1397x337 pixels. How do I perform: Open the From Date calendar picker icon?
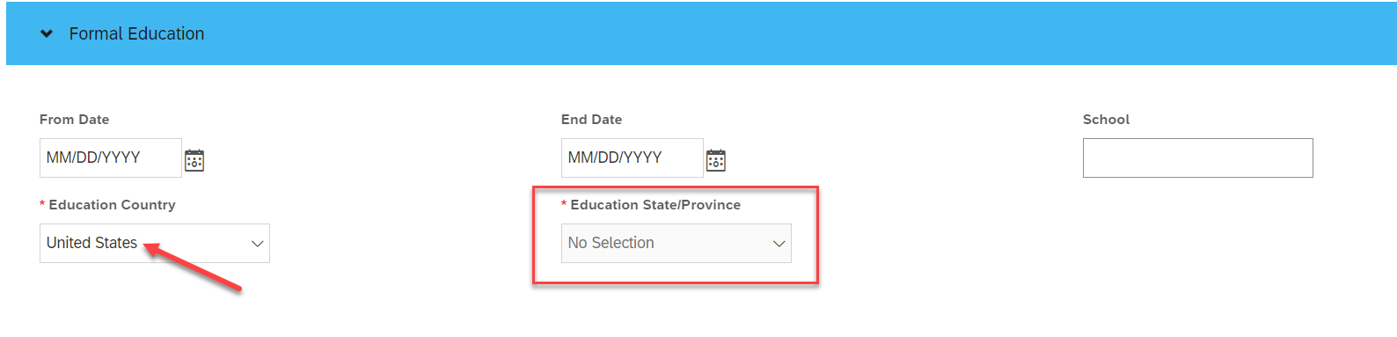(x=194, y=160)
